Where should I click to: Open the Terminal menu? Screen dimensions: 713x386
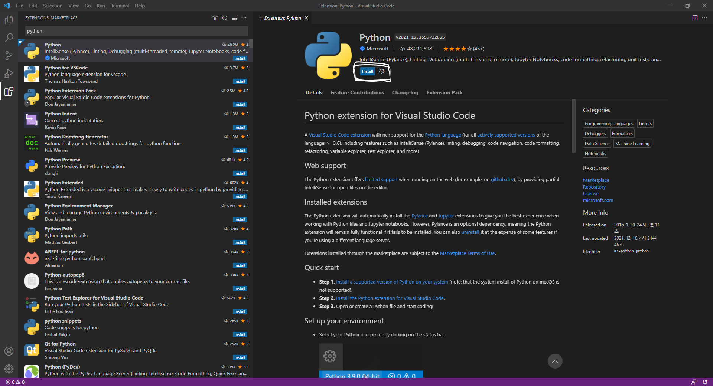coord(120,6)
